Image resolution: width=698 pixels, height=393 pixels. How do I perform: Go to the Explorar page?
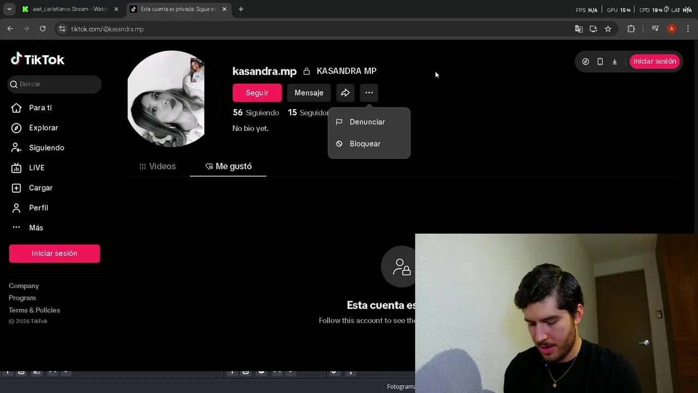coord(35,128)
